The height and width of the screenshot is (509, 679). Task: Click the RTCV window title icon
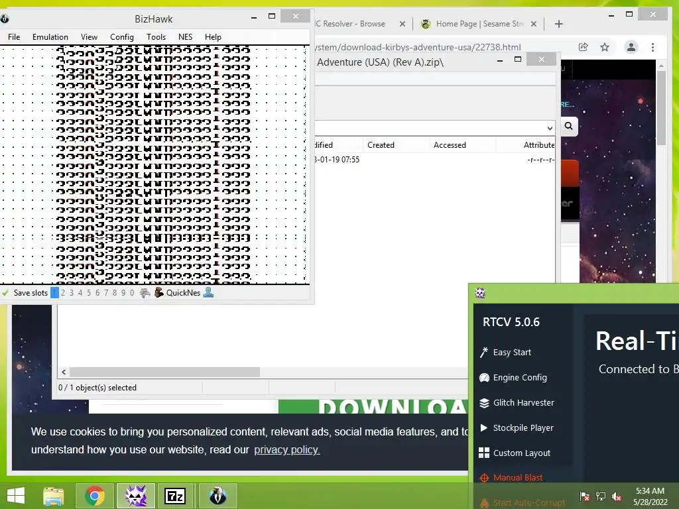pos(480,293)
